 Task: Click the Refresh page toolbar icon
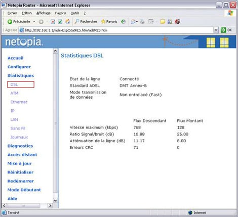tap(60, 22)
